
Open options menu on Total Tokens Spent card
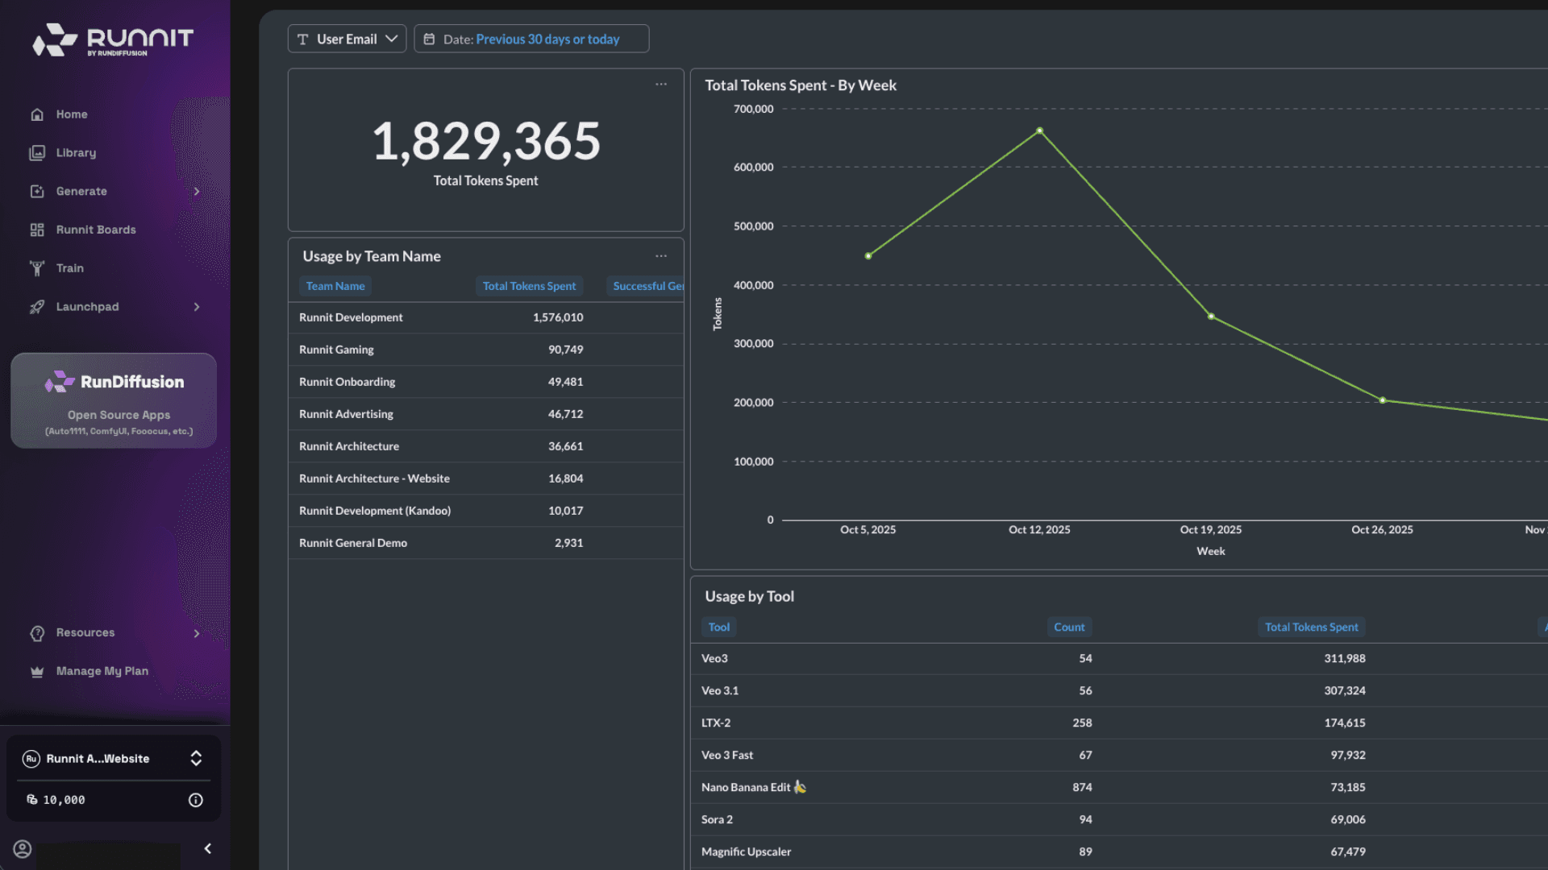tap(661, 85)
